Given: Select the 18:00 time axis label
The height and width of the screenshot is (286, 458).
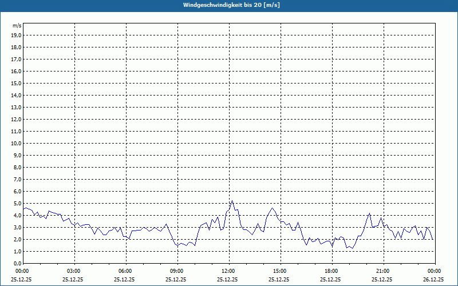Looking at the screenshot, I should [331, 271].
